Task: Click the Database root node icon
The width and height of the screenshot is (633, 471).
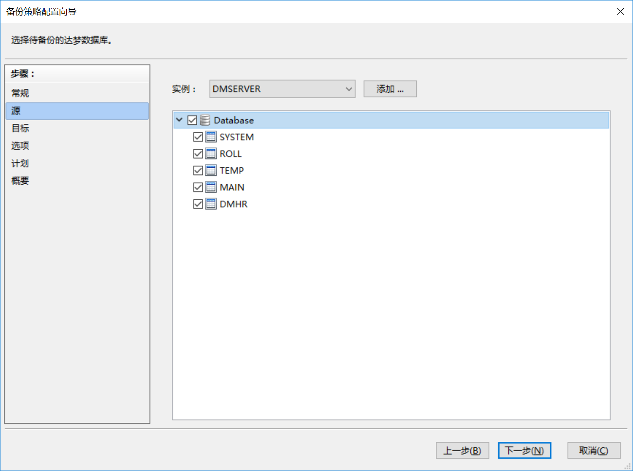Action: point(205,120)
